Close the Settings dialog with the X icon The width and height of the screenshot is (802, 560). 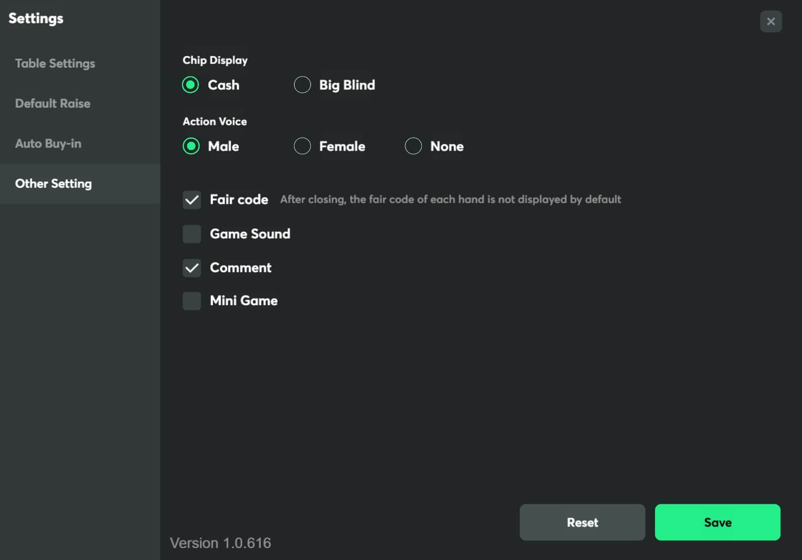(771, 22)
